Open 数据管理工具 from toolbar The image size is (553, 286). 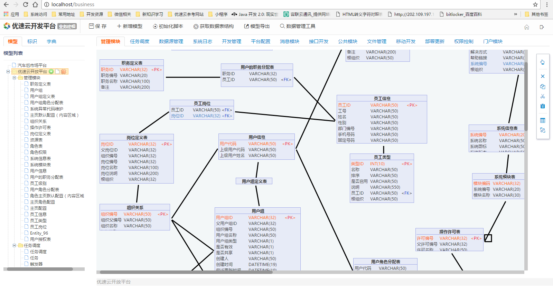pyautogui.click(x=298, y=26)
